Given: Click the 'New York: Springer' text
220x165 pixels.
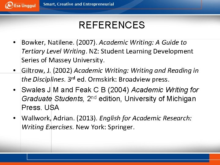Looking at the screenshot, I should 105,127.
